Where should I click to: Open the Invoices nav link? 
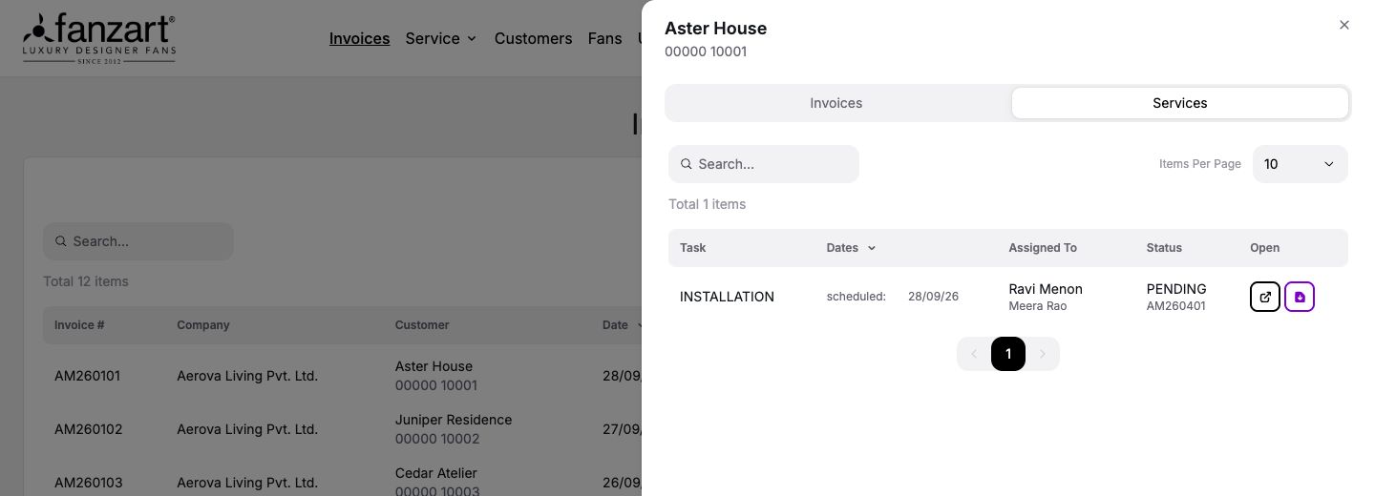tap(359, 38)
